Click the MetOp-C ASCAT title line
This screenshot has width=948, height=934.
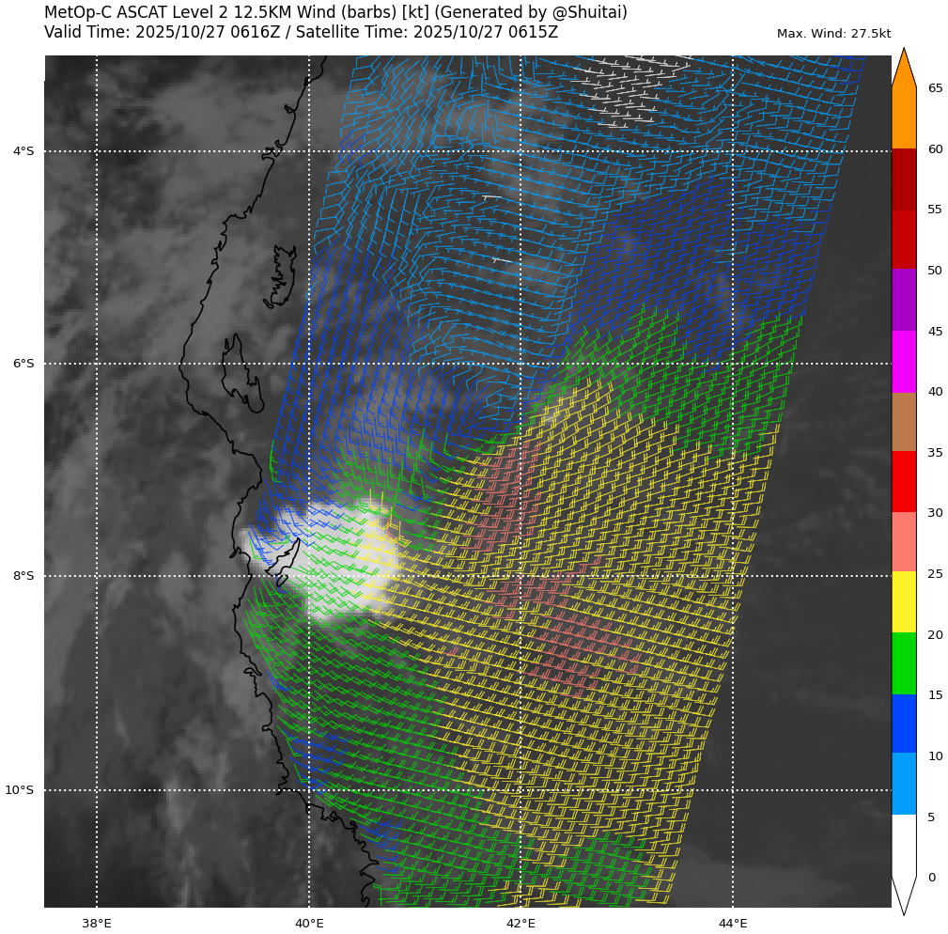[335, 12]
